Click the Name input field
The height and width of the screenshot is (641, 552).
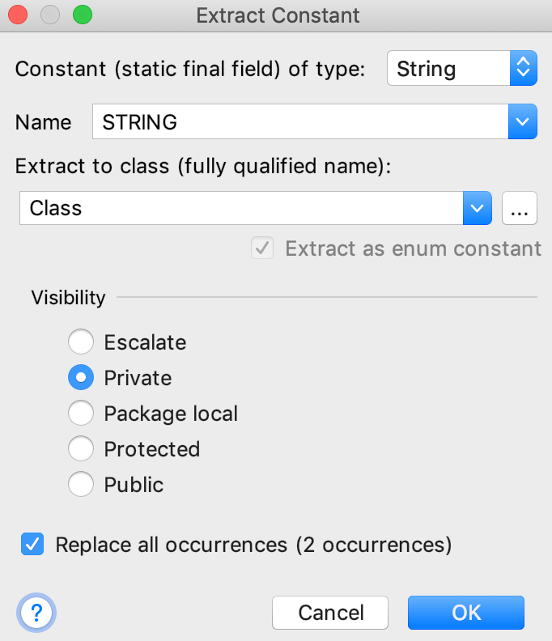299,123
